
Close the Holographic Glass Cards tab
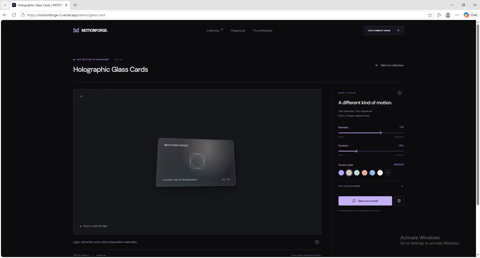point(66,5)
